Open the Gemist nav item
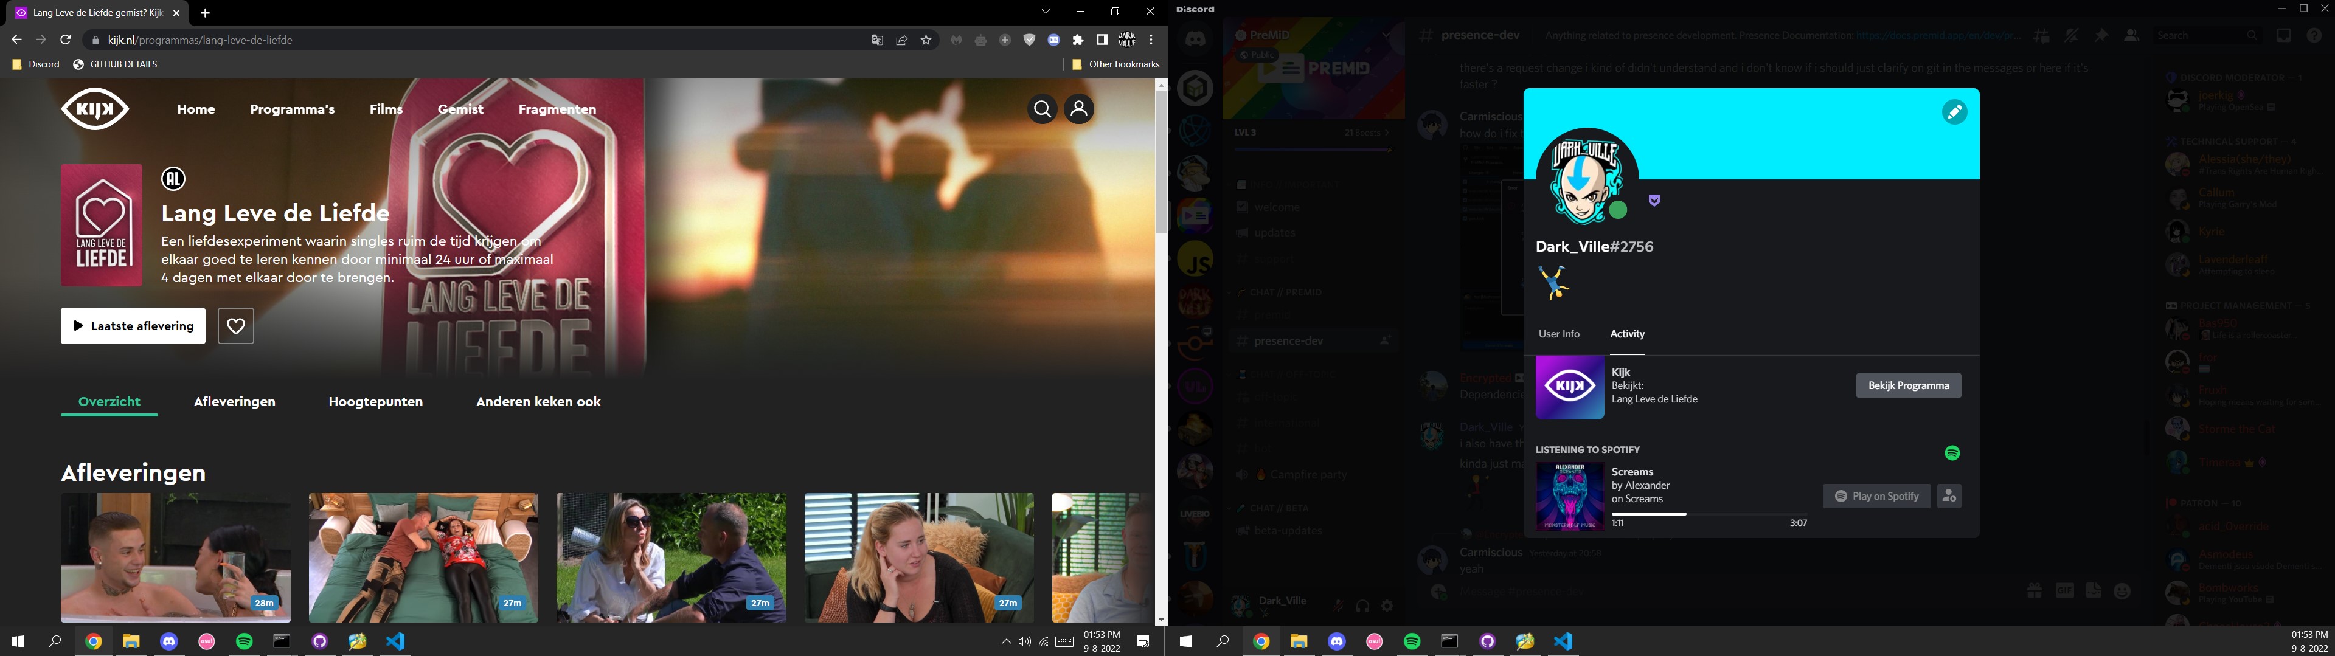This screenshot has width=2335, height=656. [x=460, y=109]
